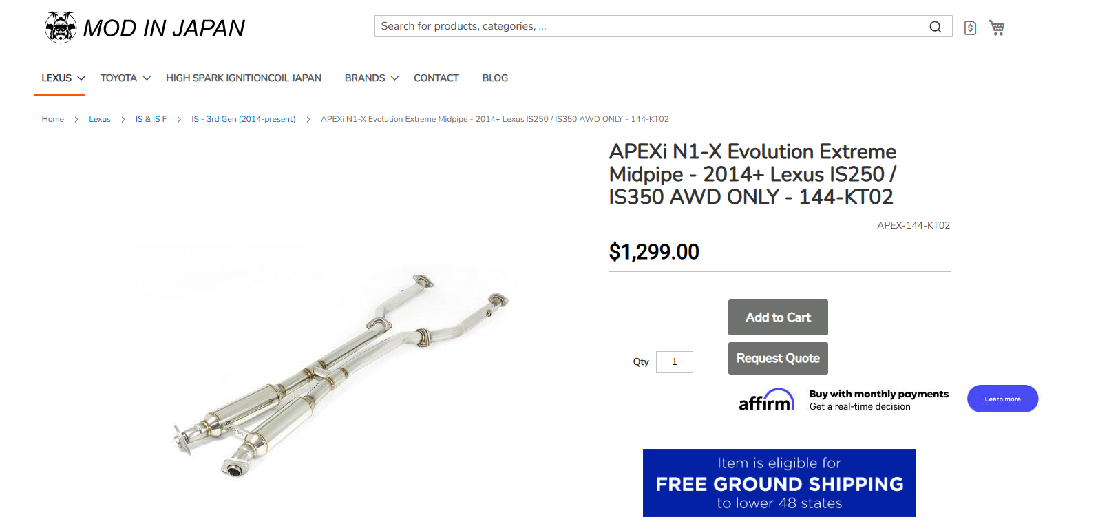Click the samurai mask logo icon

(61, 28)
